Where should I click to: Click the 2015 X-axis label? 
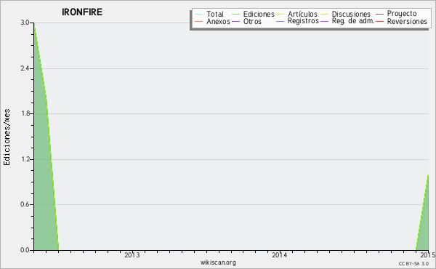[x=428, y=255]
